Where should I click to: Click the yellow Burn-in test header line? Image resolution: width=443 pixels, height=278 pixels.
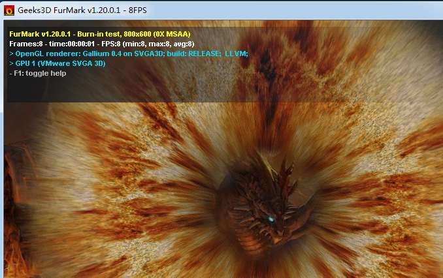[100, 34]
